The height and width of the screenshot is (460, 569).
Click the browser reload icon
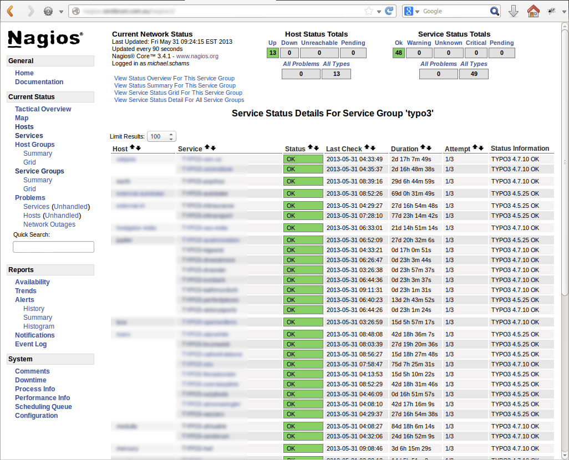[x=390, y=11]
